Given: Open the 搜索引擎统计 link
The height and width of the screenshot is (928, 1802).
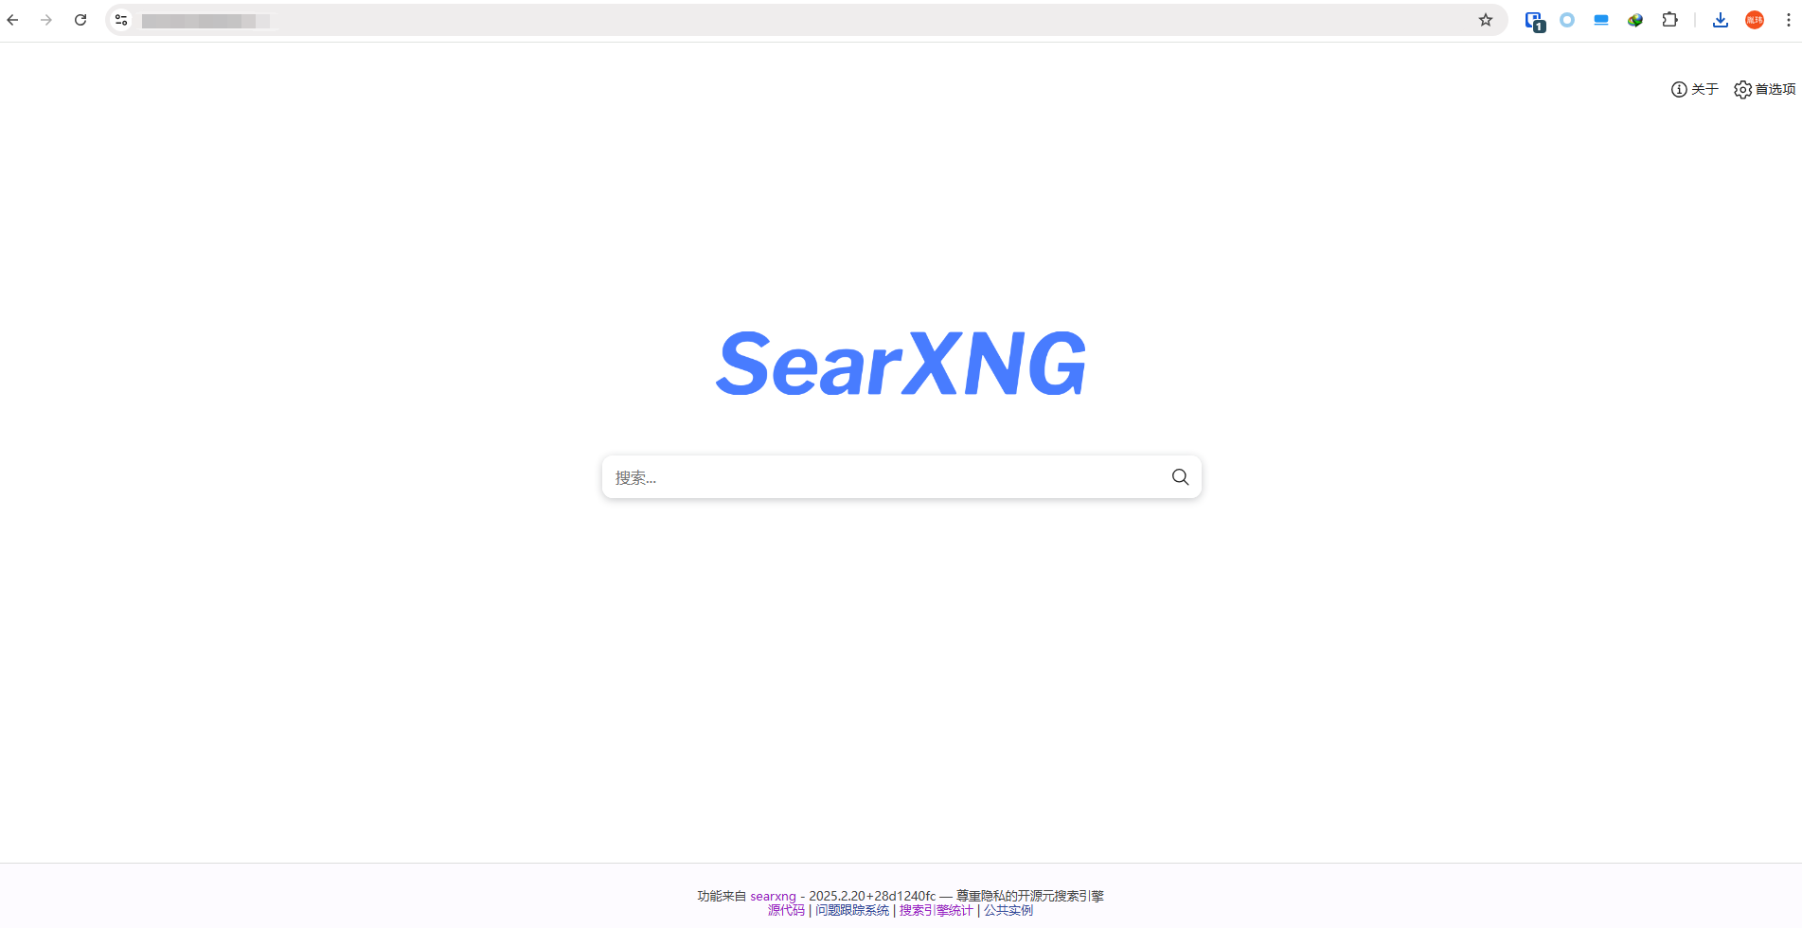Looking at the screenshot, I should coord(936,910).
